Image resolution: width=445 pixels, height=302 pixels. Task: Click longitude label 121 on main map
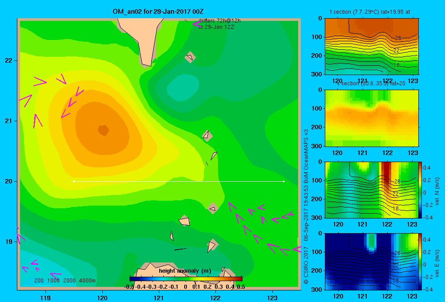coord(159,298)
